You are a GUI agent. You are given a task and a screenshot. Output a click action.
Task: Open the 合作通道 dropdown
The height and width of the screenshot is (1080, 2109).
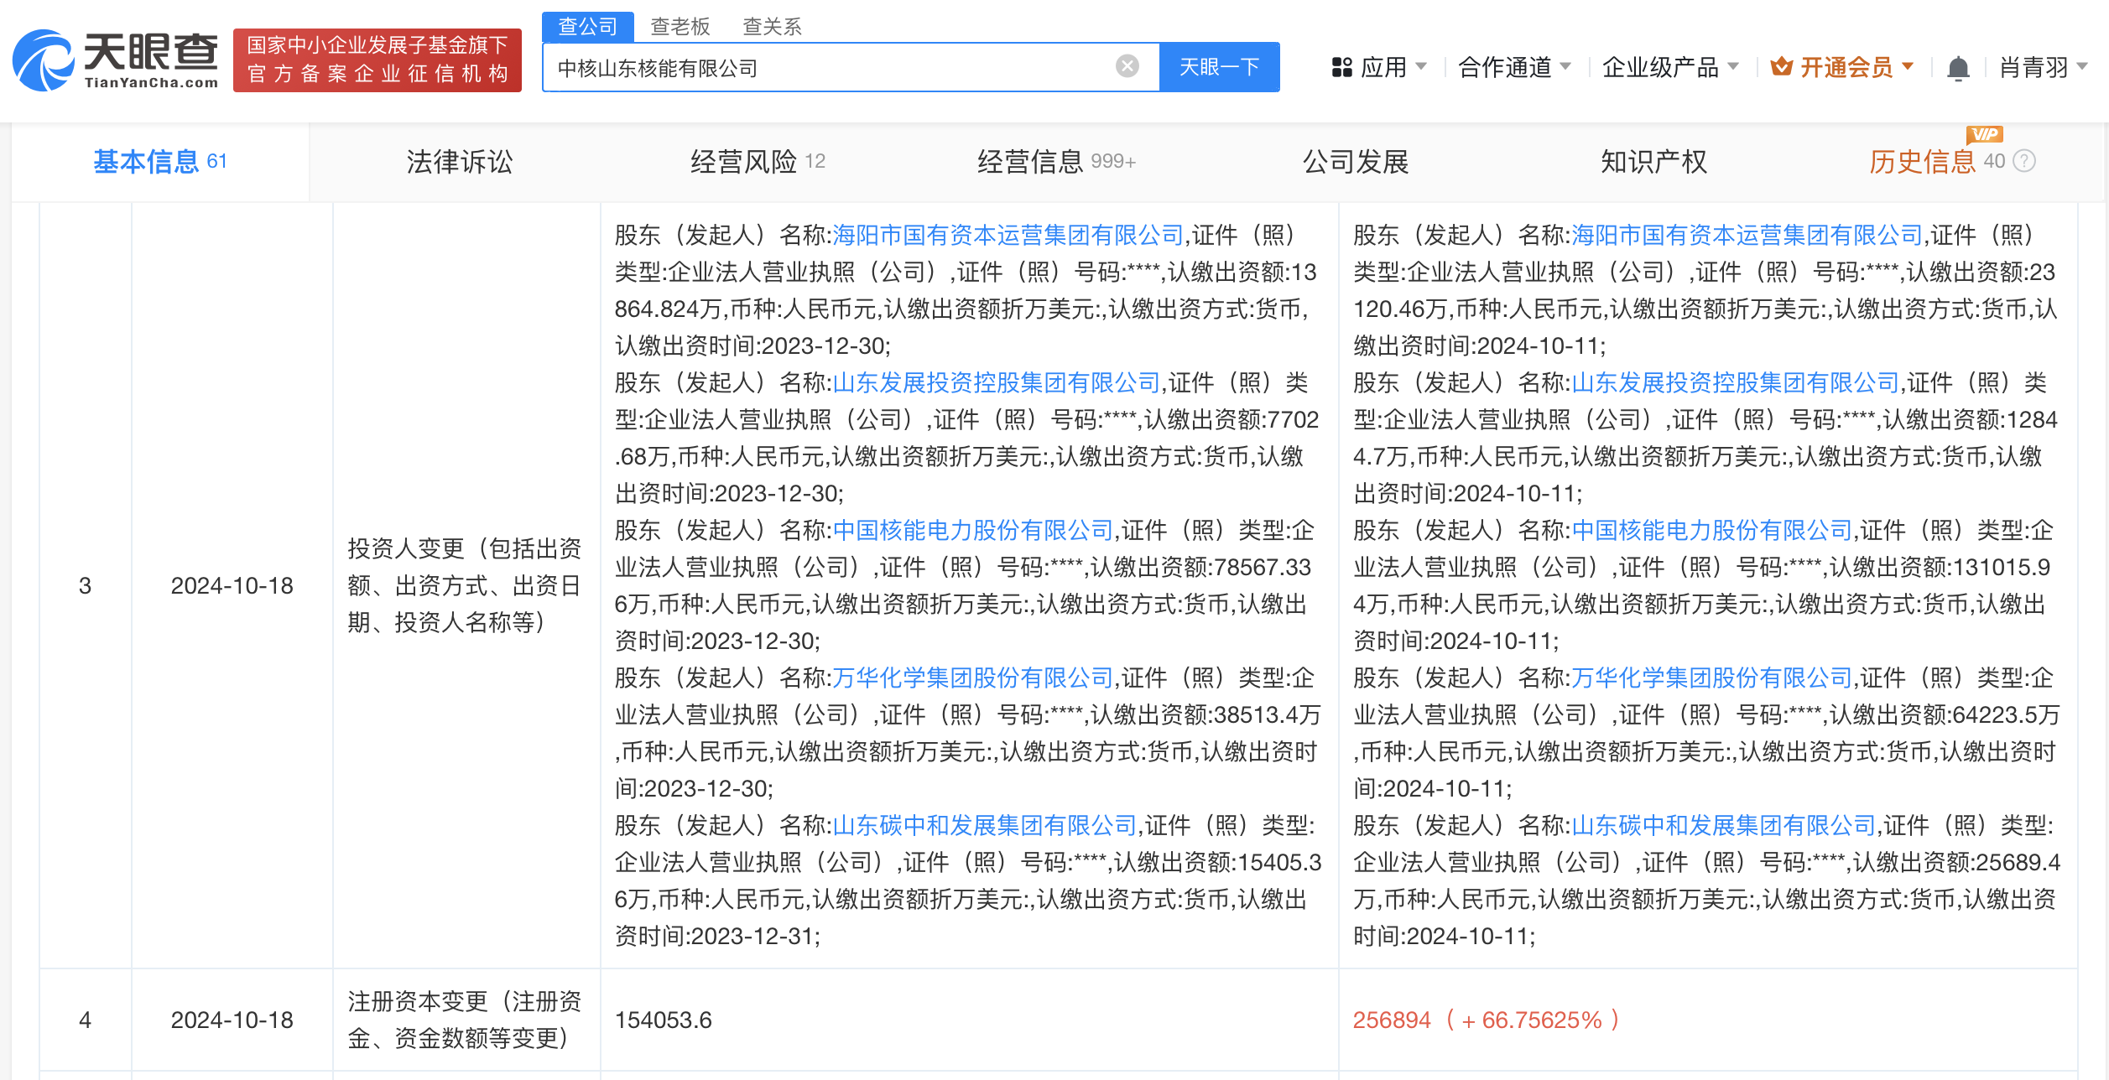1506,67
